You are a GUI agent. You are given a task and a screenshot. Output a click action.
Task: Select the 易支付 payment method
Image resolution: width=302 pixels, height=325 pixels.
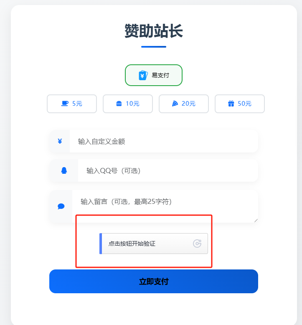154,75
